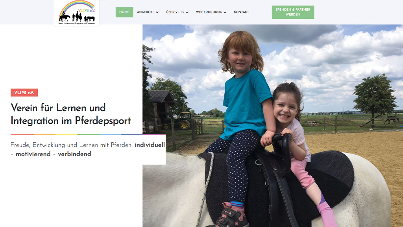403x227 pixels.
Task: Expand the ÜBER VLIPS chevron arrow
Action: coord(187,12)
